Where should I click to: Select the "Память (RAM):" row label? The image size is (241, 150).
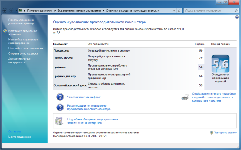[63, 58]
